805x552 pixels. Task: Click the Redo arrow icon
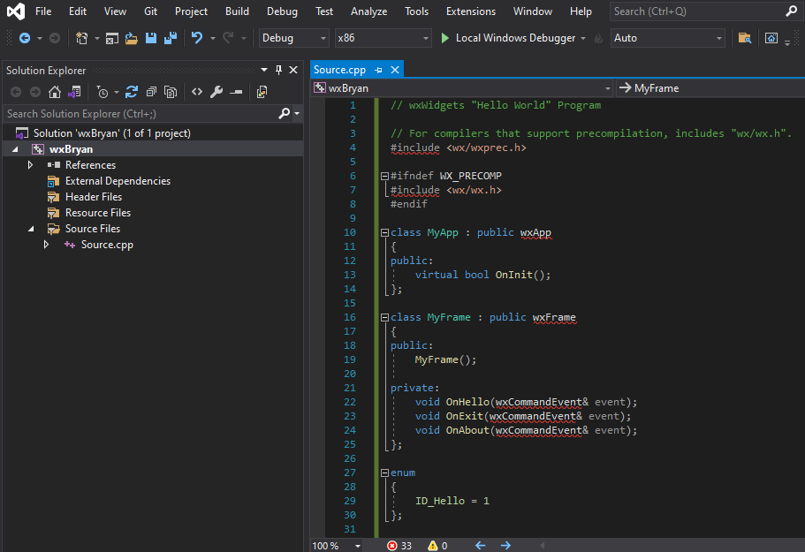click(x=229, y=38)
